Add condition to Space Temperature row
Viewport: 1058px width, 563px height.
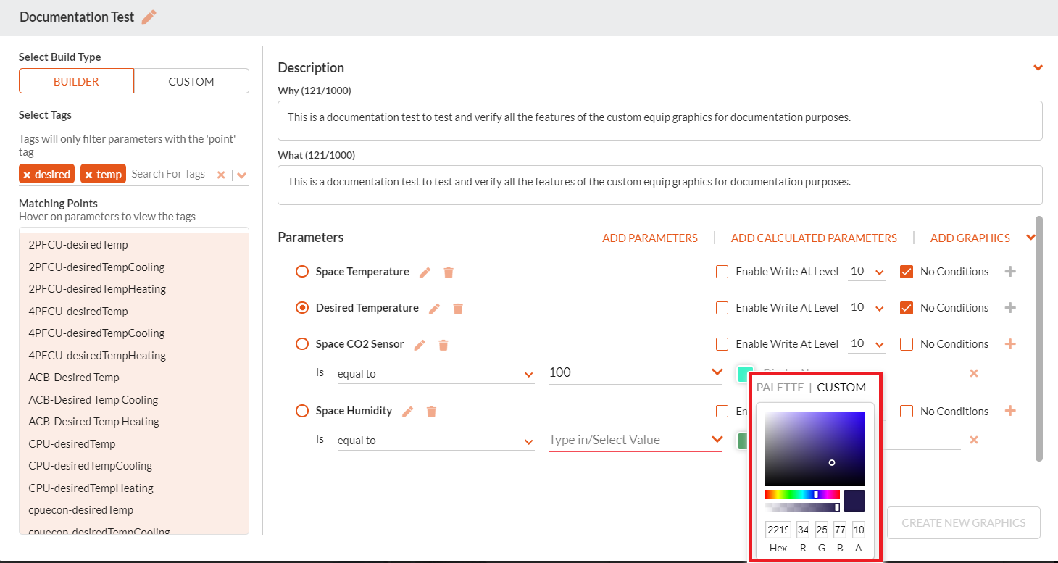(1010, 272)
